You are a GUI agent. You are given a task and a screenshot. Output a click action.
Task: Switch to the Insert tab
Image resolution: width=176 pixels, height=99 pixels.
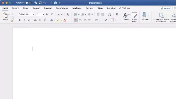tap(15, 8)
